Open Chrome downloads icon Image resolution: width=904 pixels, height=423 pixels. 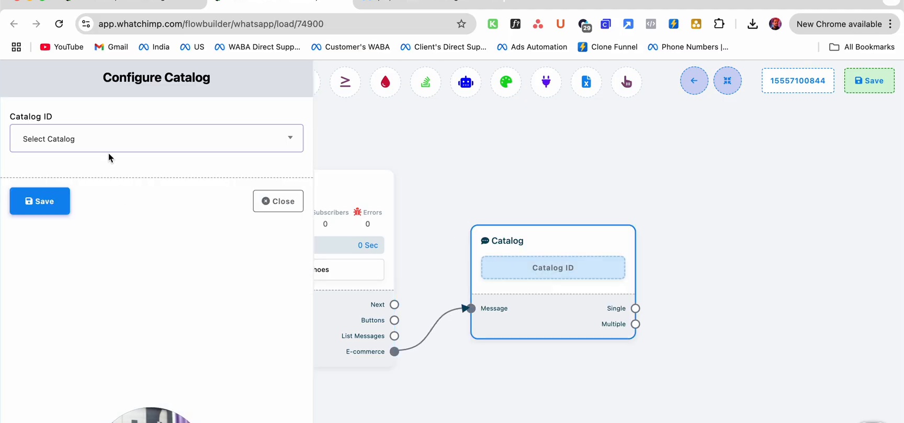[x=752, y=23]
